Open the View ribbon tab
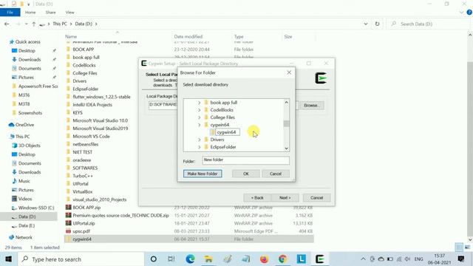Image resolution: width=473 pixels, height=266 pixels. (69, 13)
